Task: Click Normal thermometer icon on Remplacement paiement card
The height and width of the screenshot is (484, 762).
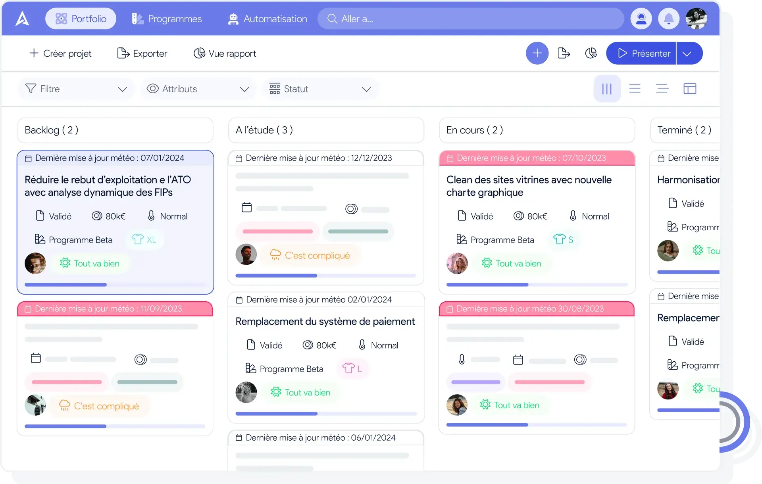Action: (x=362, y=345)
